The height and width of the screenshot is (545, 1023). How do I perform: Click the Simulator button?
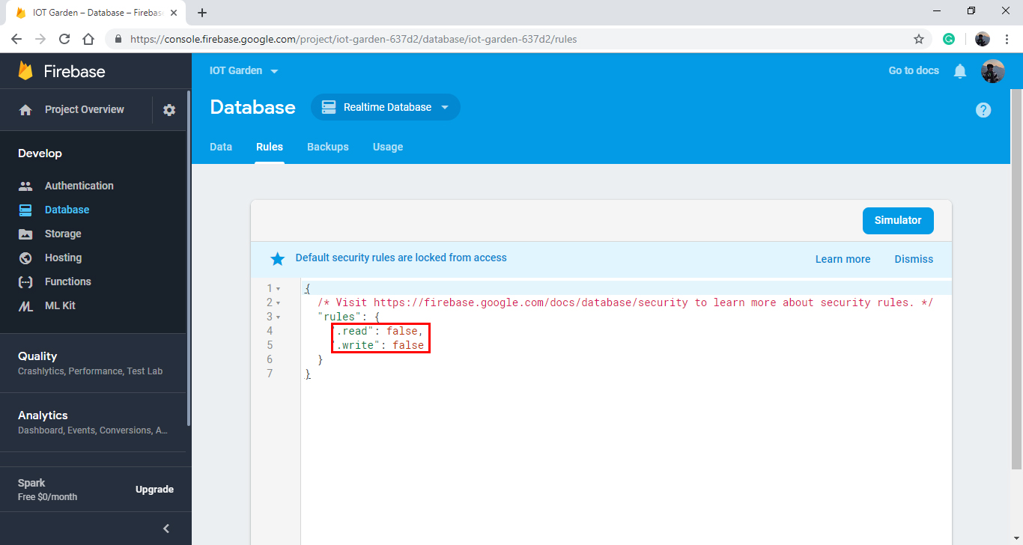click(898, 221)
